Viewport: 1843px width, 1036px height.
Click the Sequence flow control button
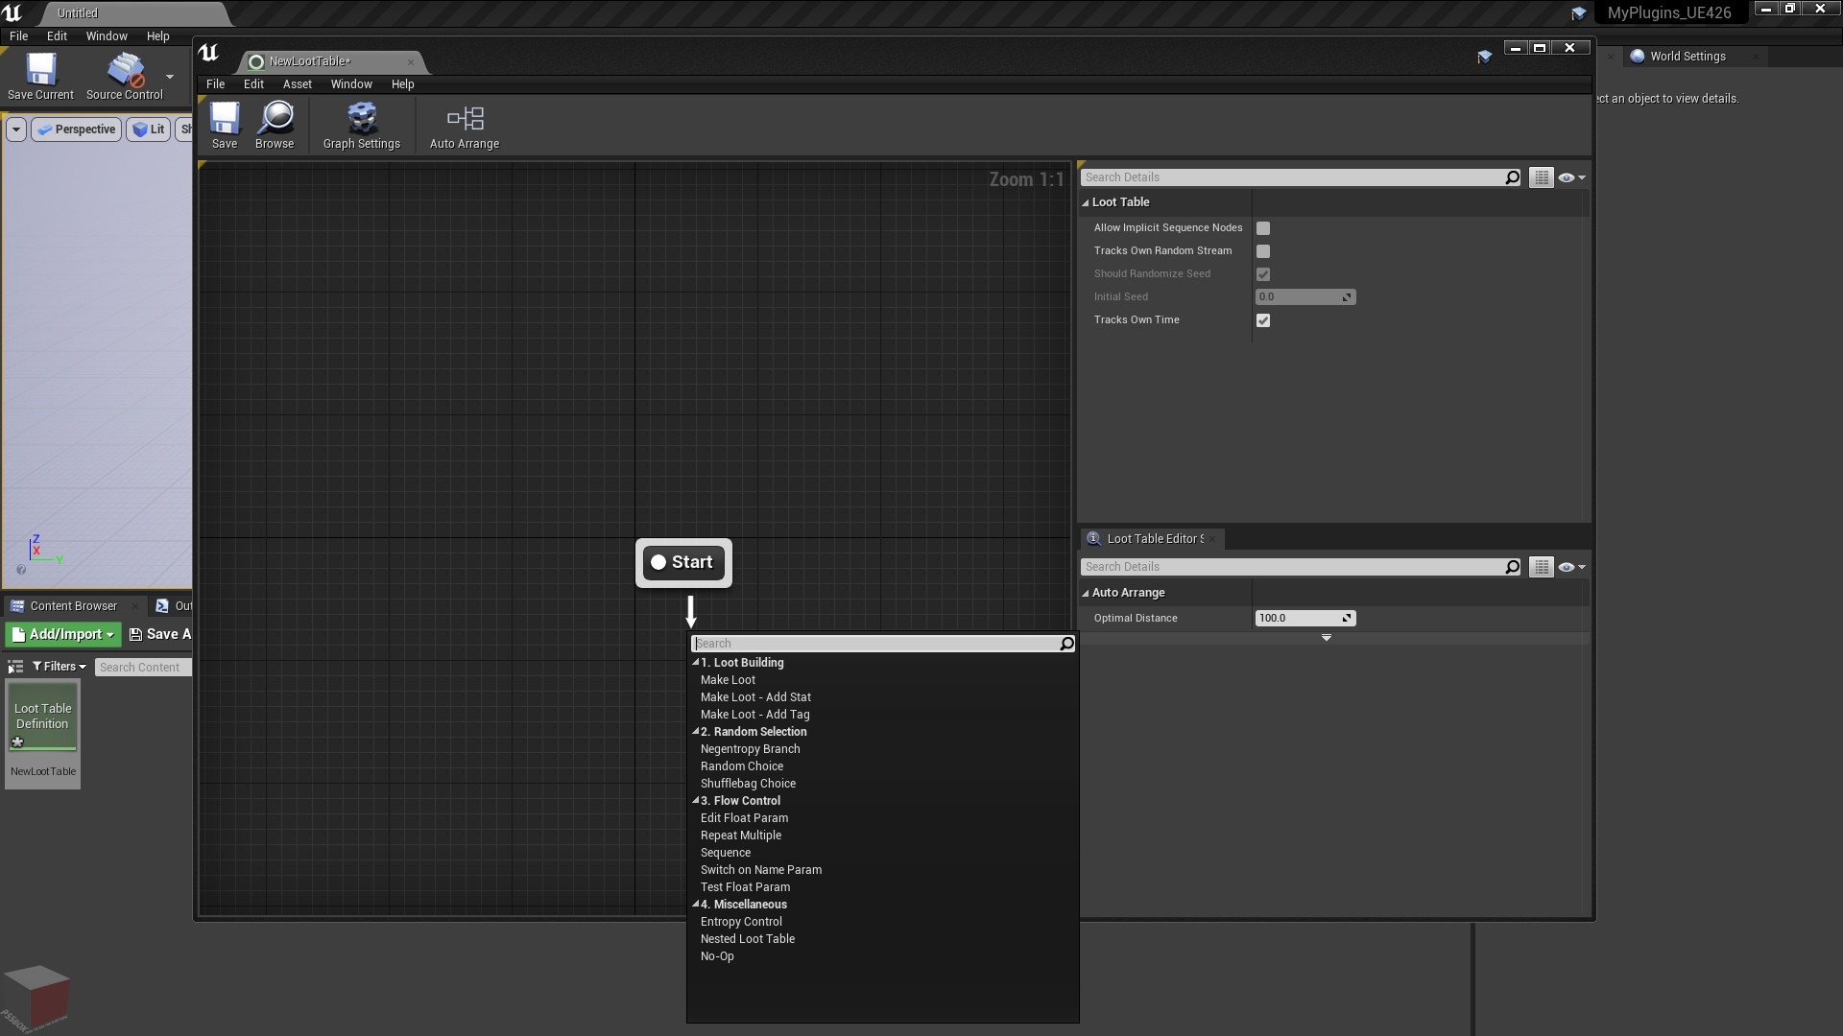(x=726, y=851)
